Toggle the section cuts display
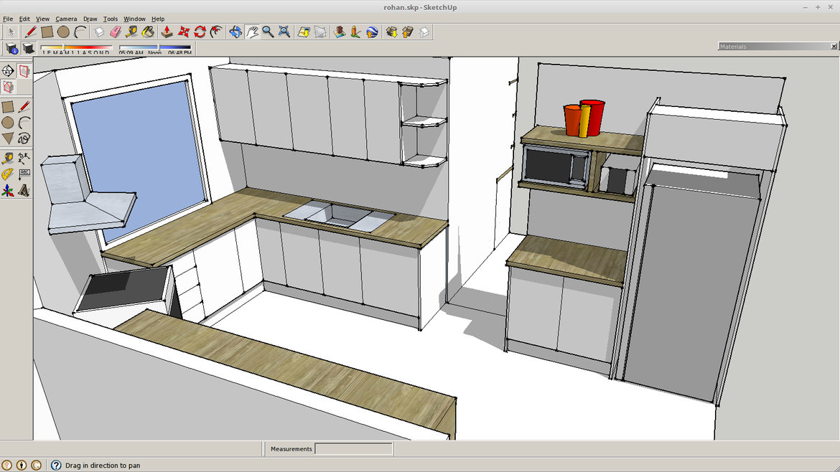Screen dimensions: 840x472 (8, 87)
